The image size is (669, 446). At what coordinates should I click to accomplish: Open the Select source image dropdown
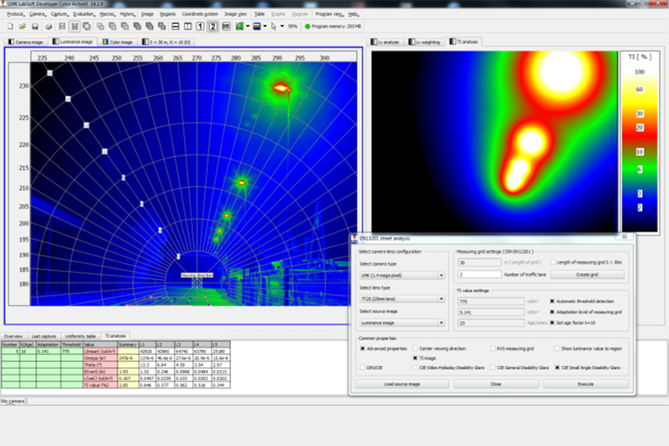point(402,323)
